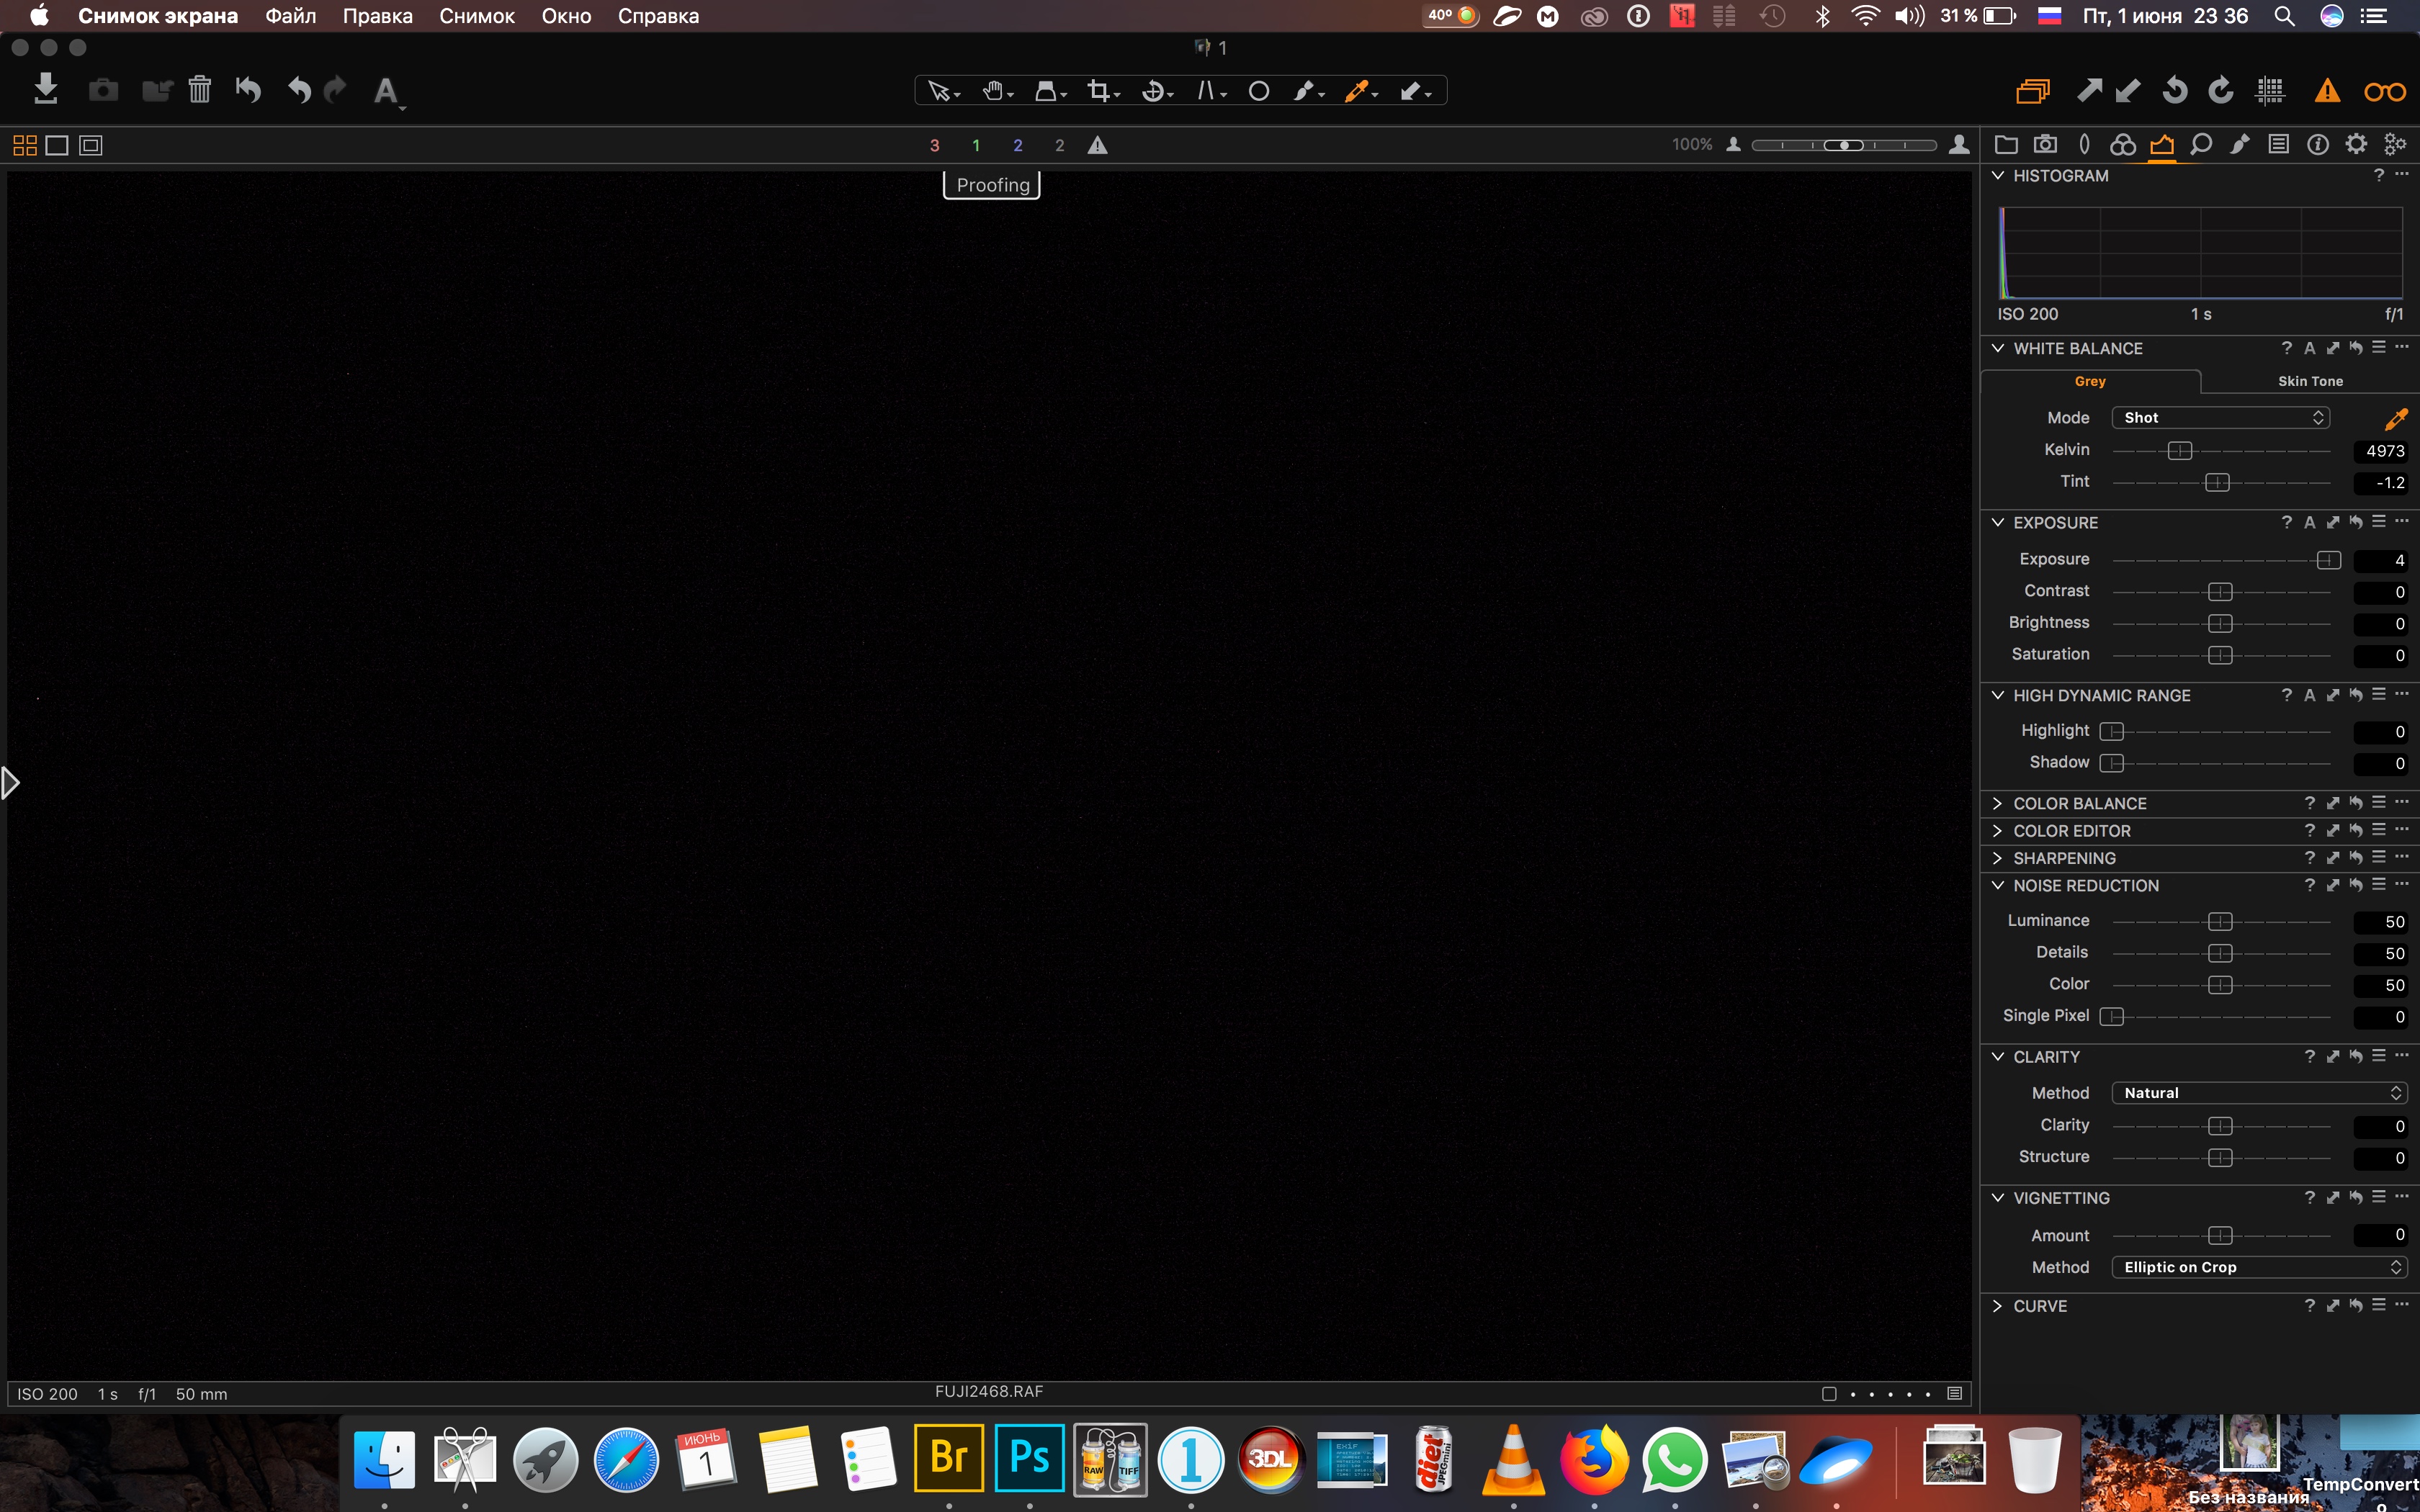The width and height of the screenshot is (2420, 1512).
Task: Click the Kelvin value field 4973
Action: [2380, 451]
